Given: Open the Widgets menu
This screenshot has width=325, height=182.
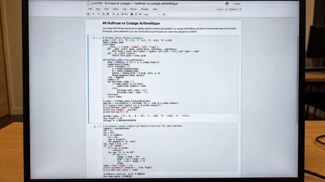Looking at the screenshot, I should [x=144, y=9].
